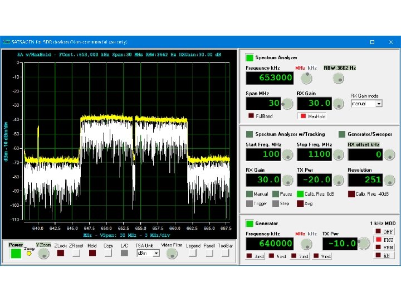
Task: Enable Spectrum Analyzer w/Tracking mode indicator
Action: click(x=250, y=134)
